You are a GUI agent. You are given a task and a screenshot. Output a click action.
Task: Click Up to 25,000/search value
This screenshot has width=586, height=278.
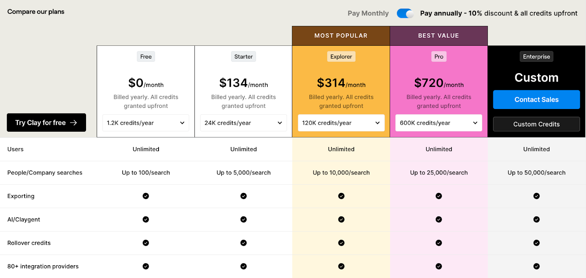[439, 173]
